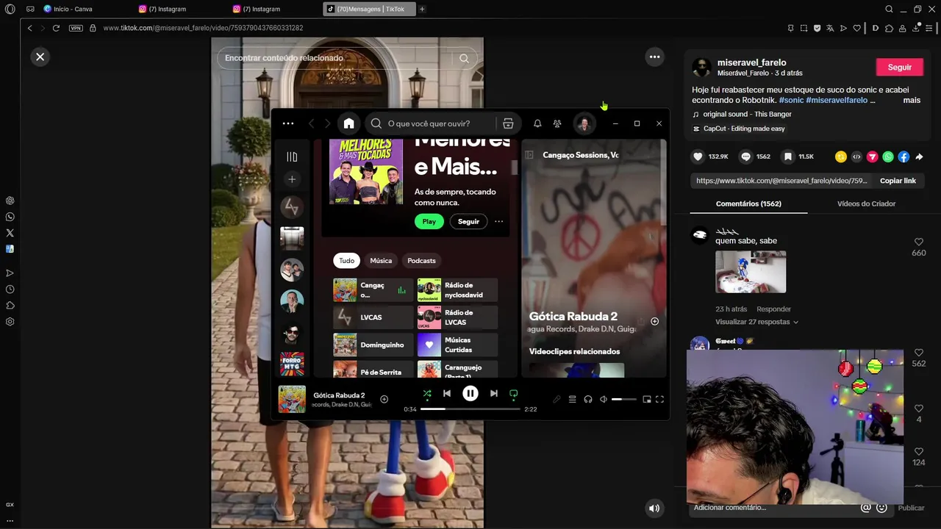Collapse Spotify Your Library sidebar
The image size is (941, 529).
[x=292, y=156]
